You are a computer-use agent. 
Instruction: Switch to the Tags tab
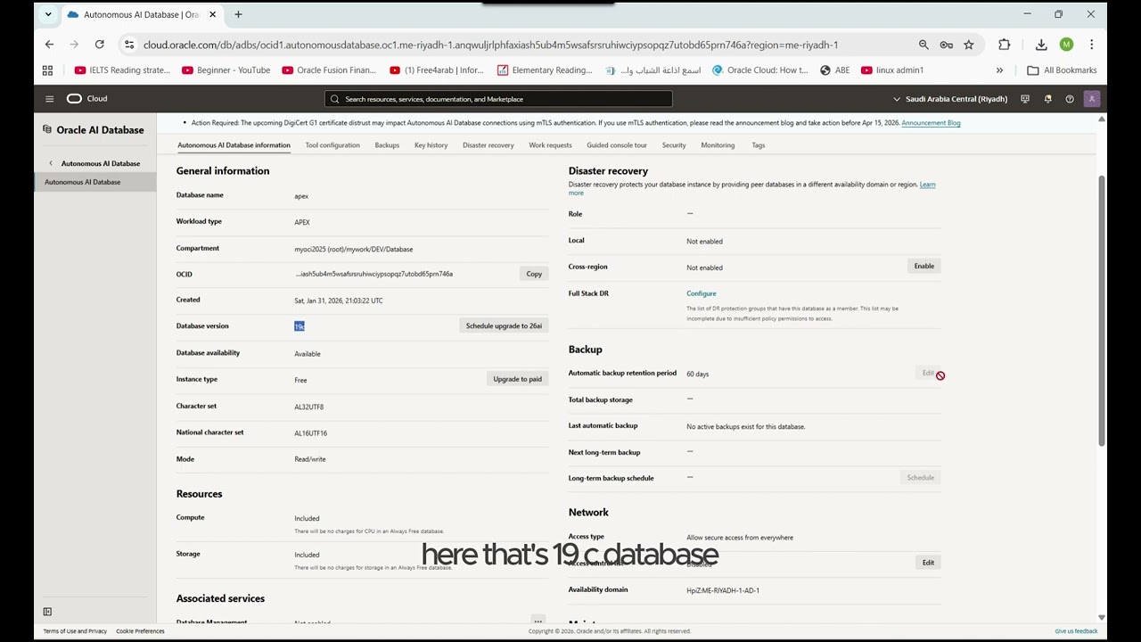coord(759,145)
